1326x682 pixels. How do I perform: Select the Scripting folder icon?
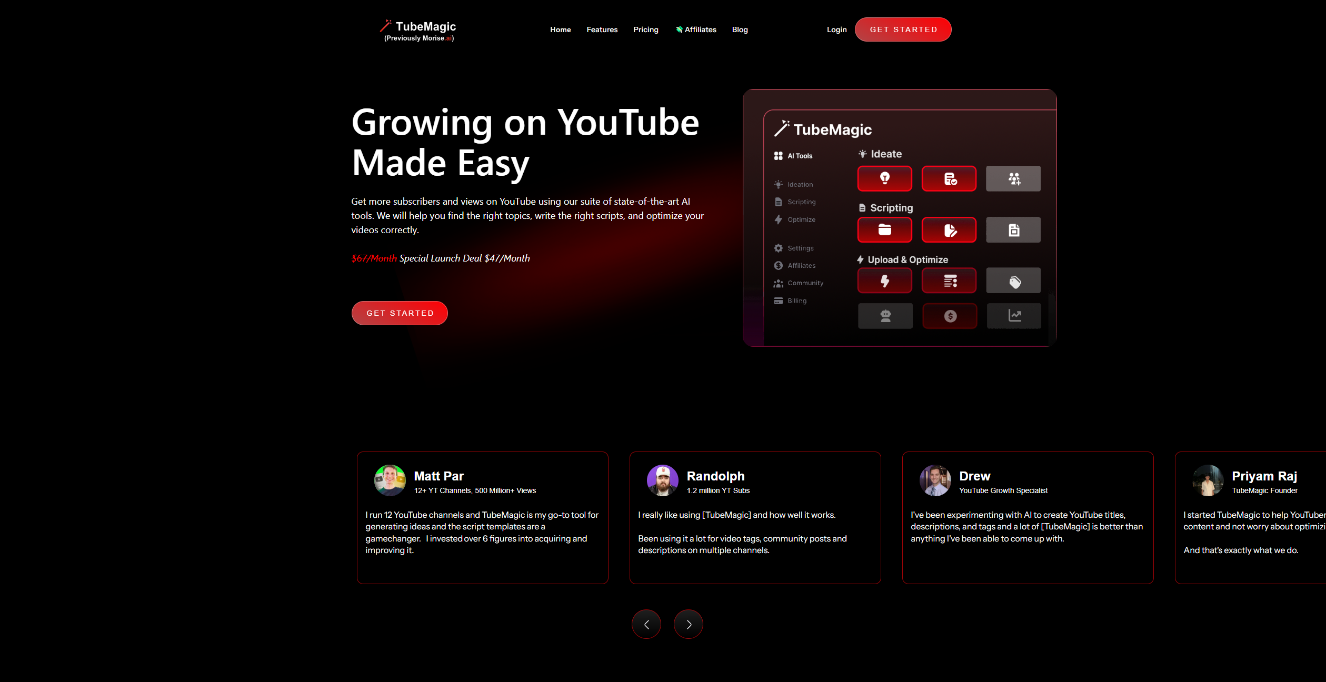coord(884,229)
